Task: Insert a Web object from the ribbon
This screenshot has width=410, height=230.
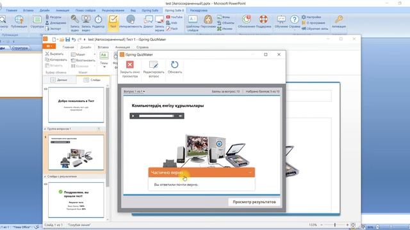Action: (x=172, y=23)
